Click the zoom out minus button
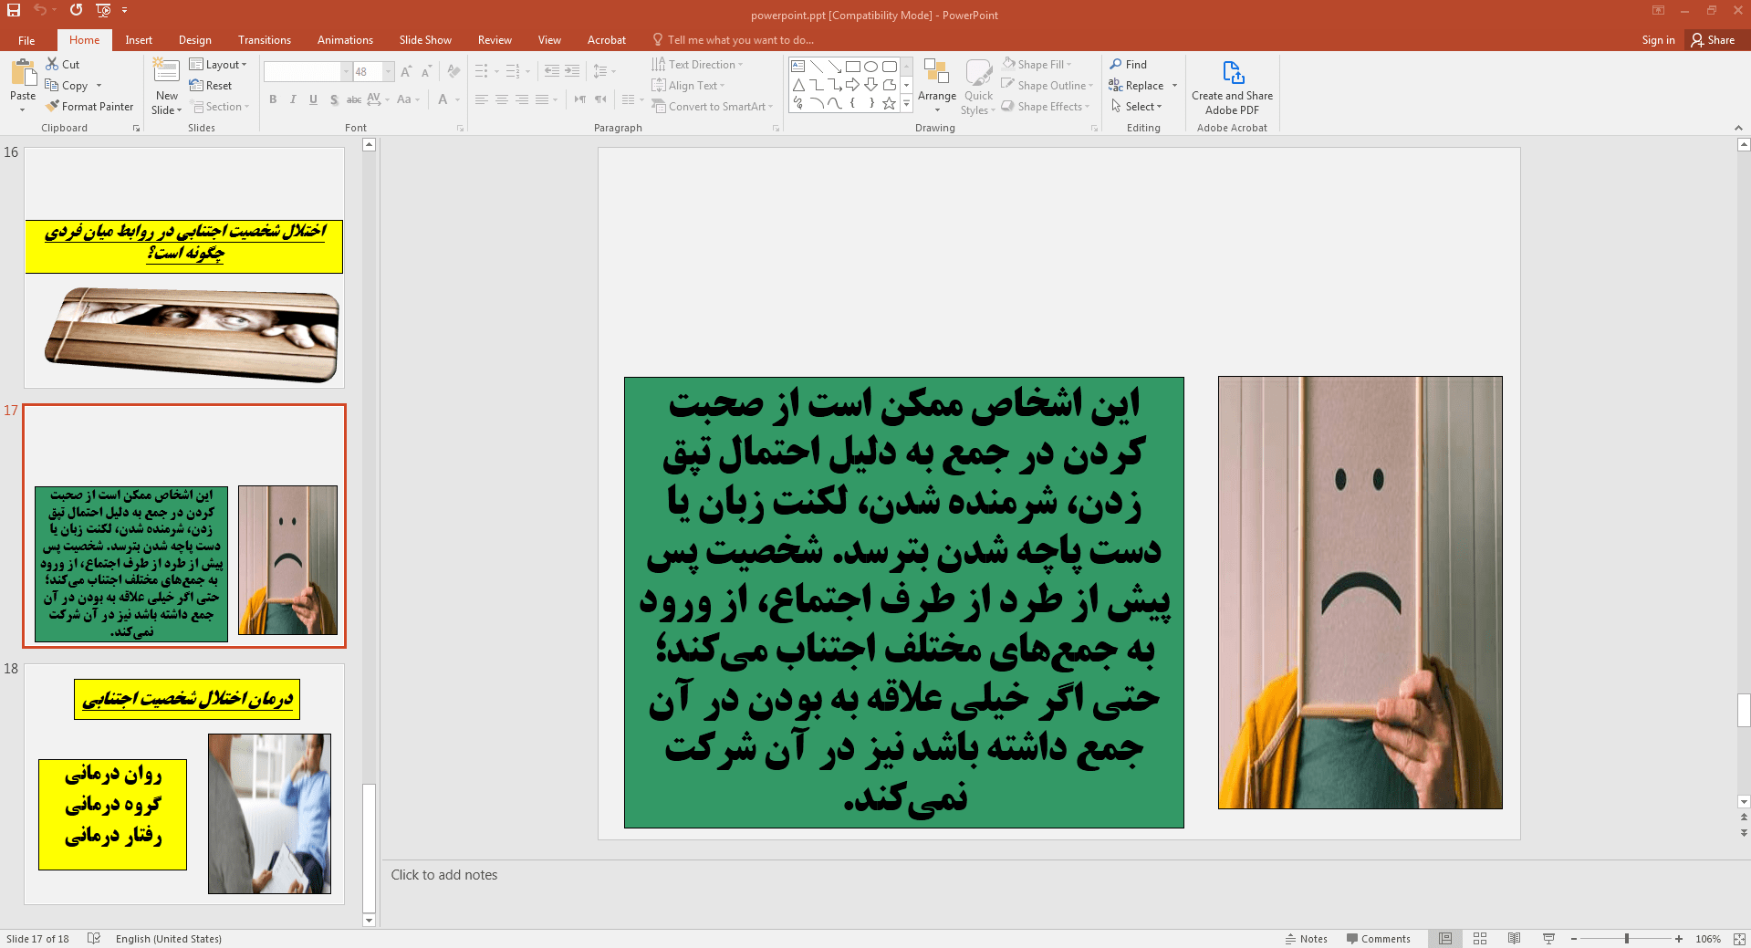 [x=1574, y=939]
